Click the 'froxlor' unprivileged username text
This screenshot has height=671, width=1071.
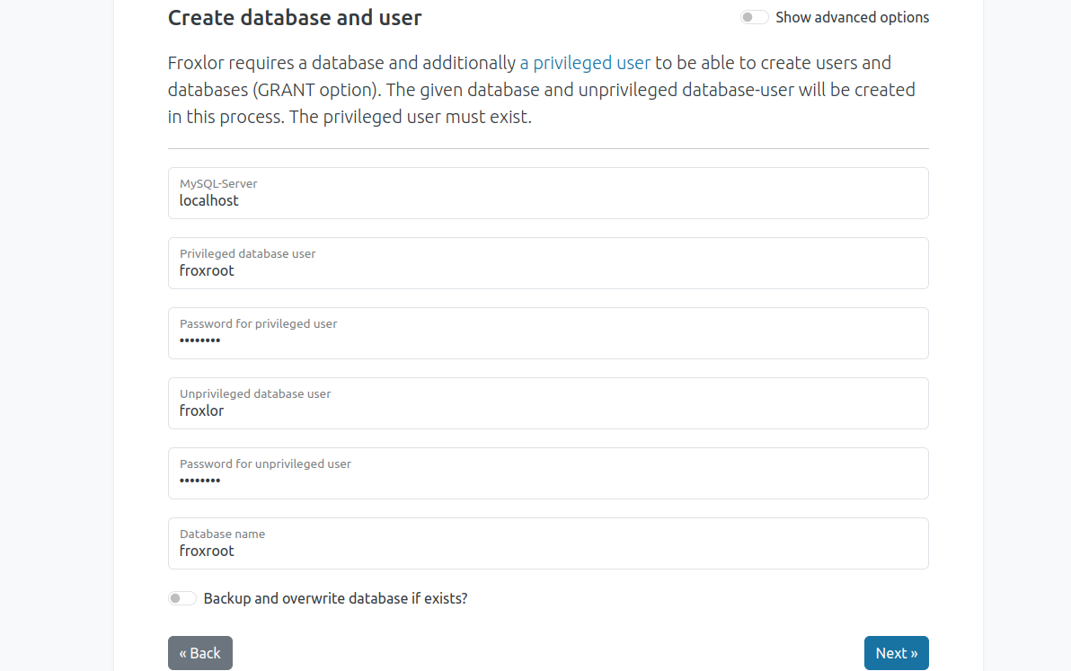pyautogui.click(x=201, y=411)
